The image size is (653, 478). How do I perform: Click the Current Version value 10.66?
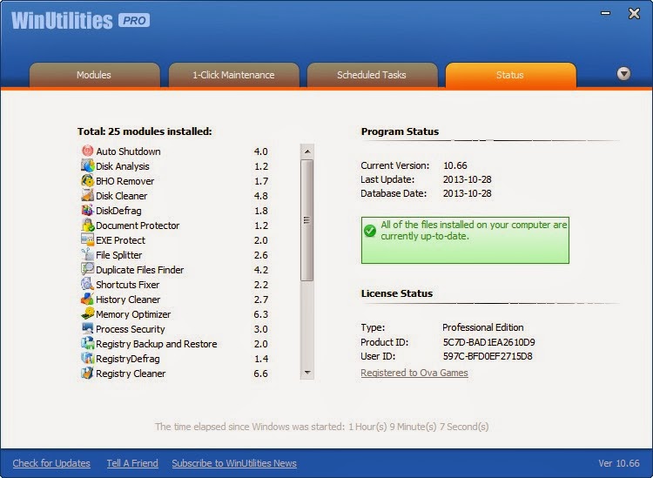click(455, 165)
